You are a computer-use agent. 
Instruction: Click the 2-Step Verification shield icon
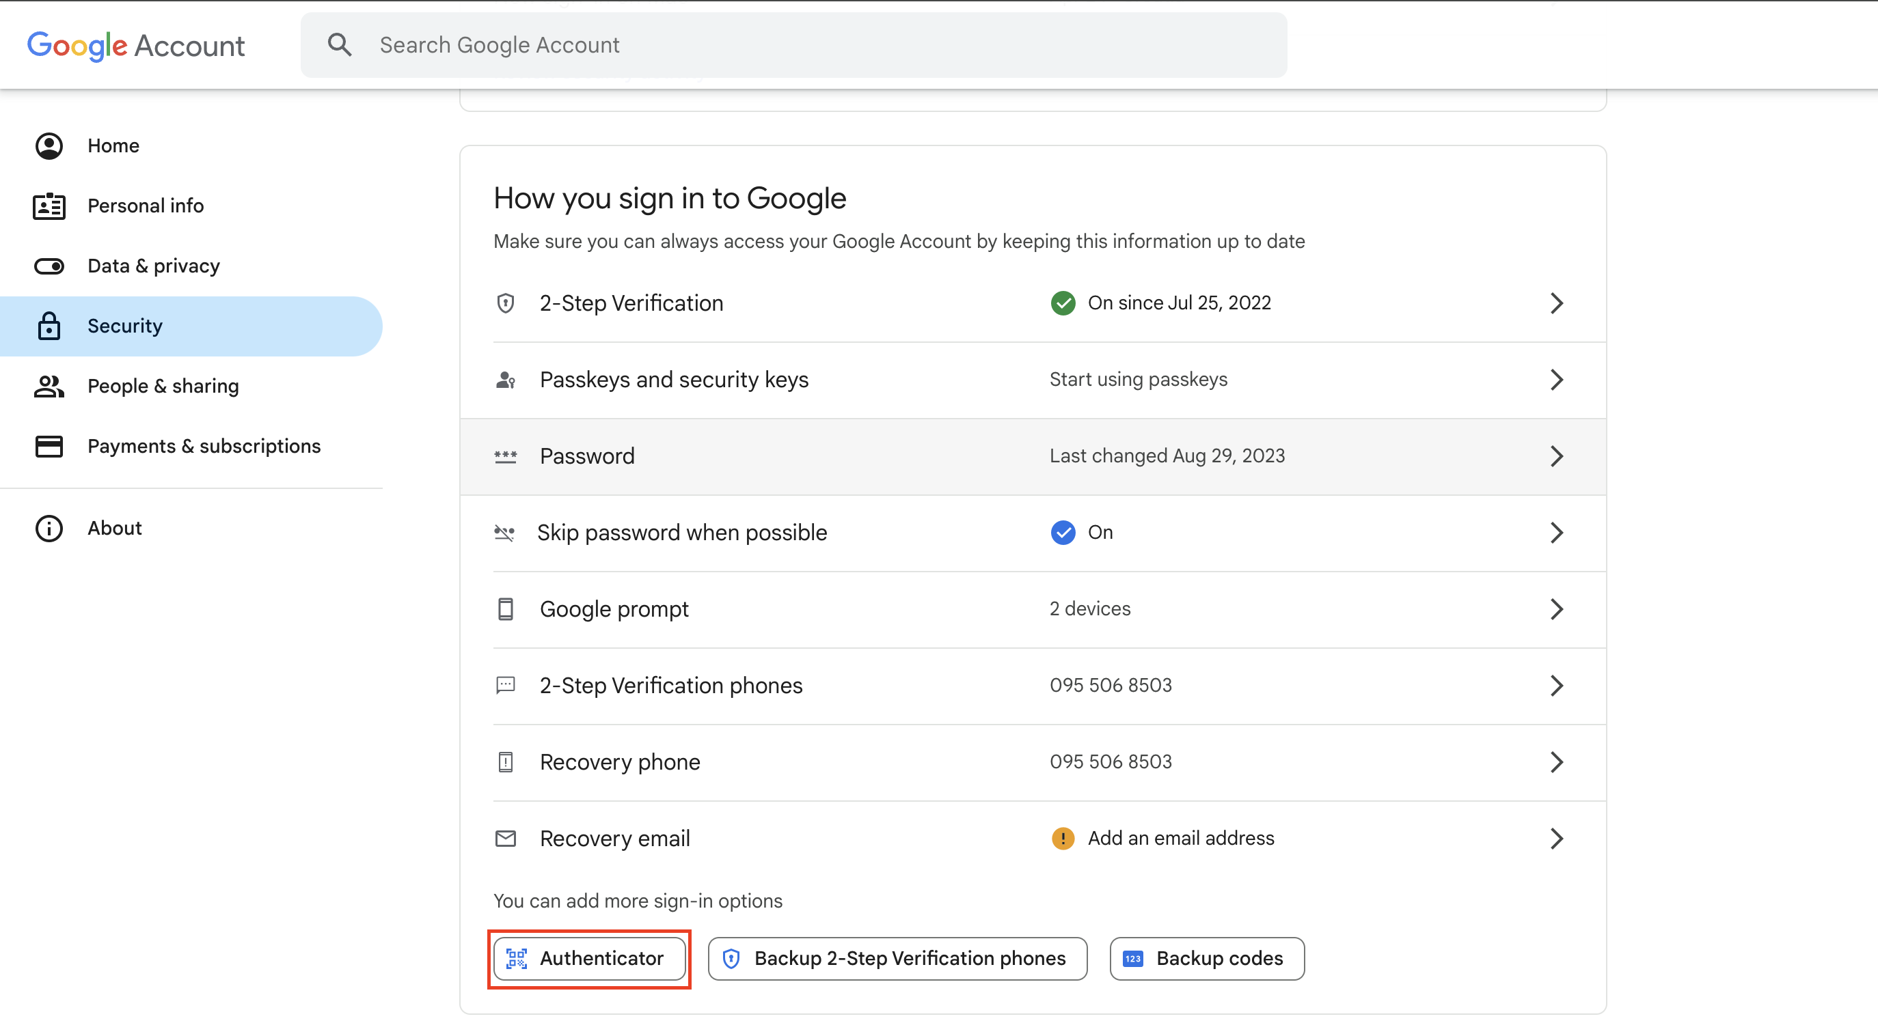pos(505,303)
